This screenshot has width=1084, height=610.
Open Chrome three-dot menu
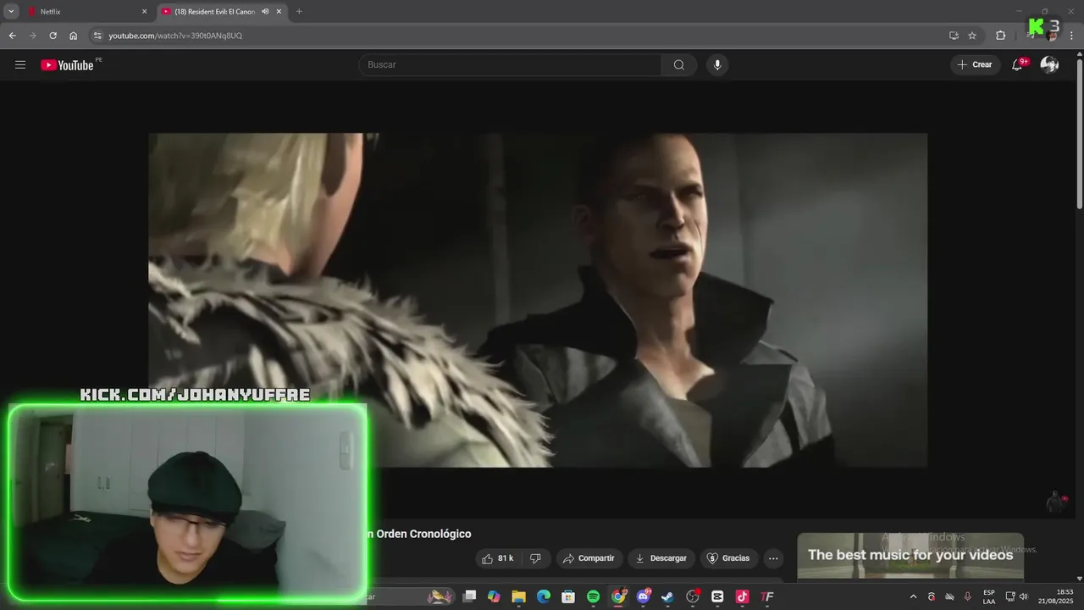[x=1072, y=36]
